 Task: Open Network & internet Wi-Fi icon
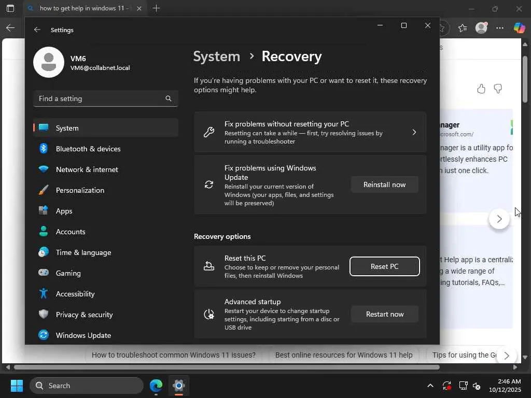(x=44, y=169)
